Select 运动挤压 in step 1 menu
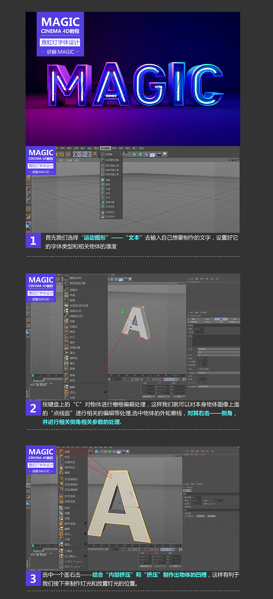The width and height of the screenshot is (273, 599). [x=111, y=212]
